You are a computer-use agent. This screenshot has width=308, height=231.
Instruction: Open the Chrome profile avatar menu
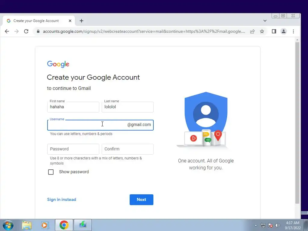point(284,31)
